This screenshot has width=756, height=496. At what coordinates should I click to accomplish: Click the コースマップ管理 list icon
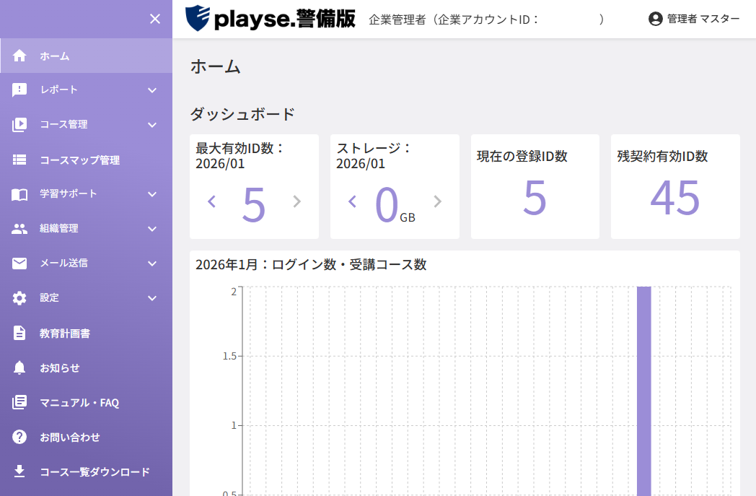tap(19, 160)
